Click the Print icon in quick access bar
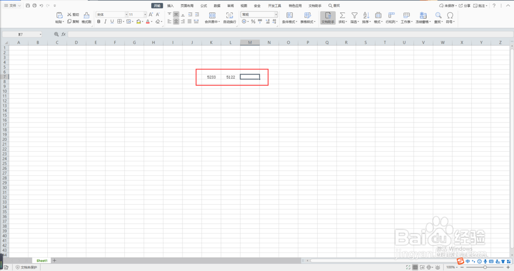 [x=34, y=6]
